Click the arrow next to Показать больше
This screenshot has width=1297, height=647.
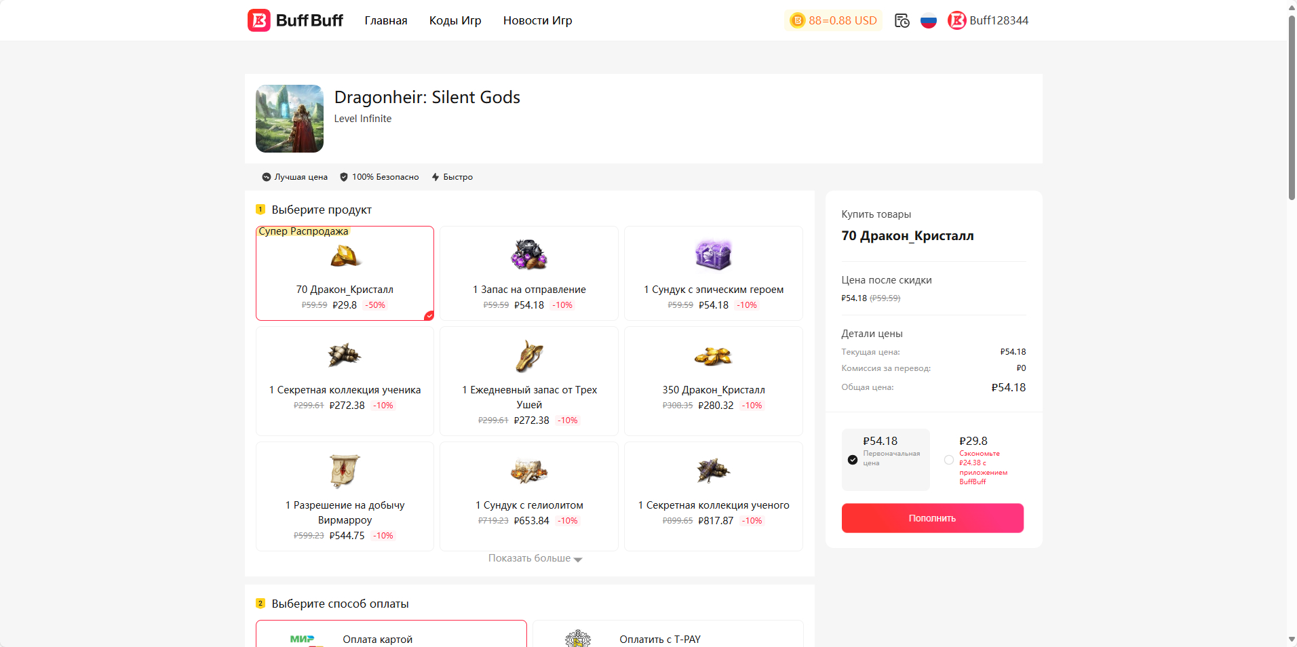coord(578,560)
